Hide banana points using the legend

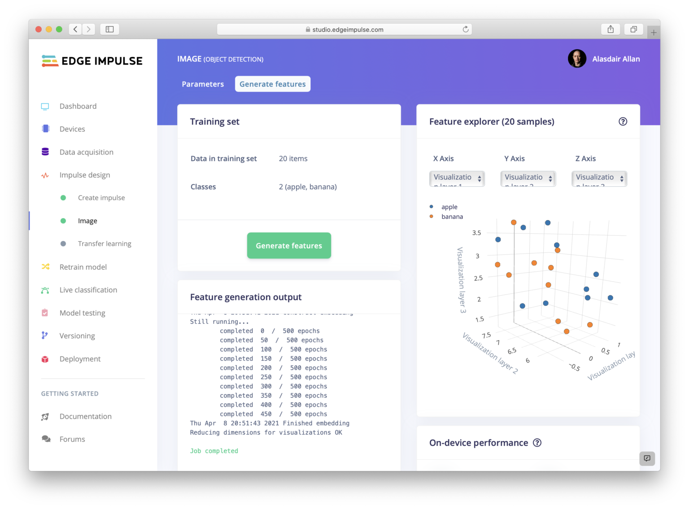point(452,216)
